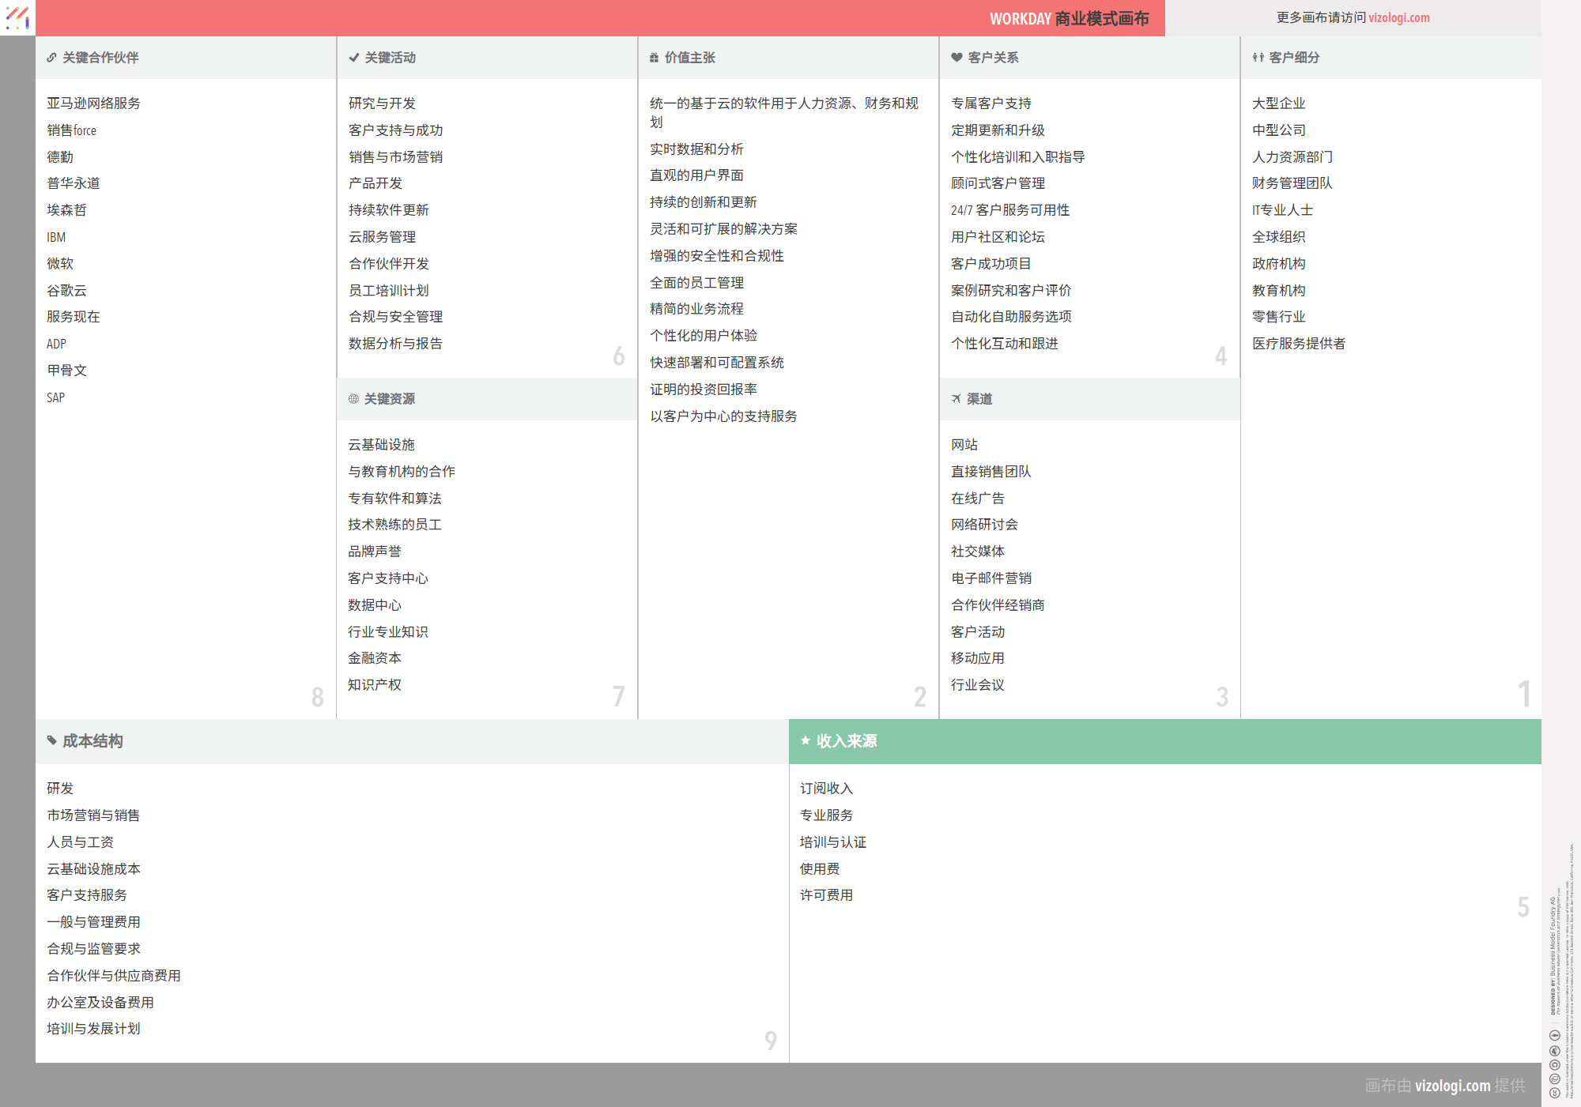Click the heart icon beside 客户关系
This screenshot has width=1581, height=1107.
[957, 58]
